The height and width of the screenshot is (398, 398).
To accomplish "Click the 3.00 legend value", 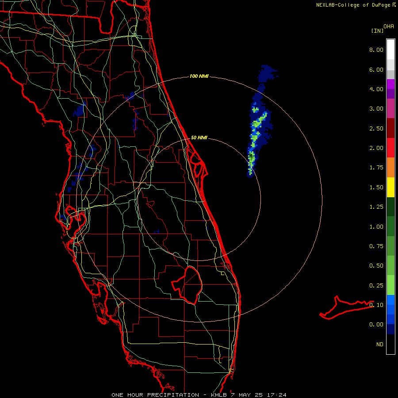I will [376, 109].
